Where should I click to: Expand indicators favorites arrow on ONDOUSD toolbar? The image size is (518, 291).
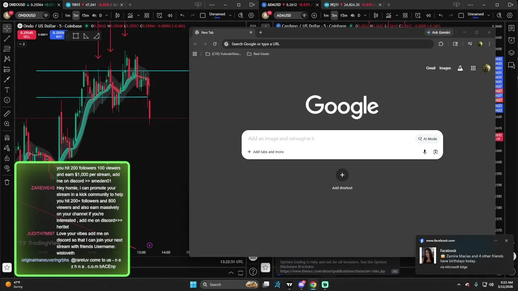tap(138, 15)
